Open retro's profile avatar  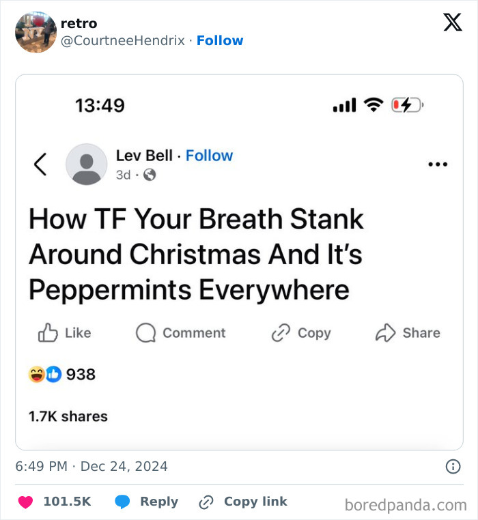(x=36, y=32)
